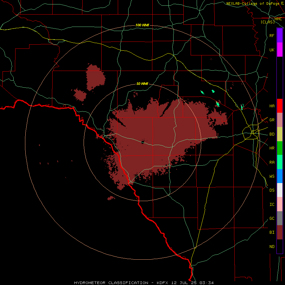
Task: Click the IC legend label
Action: (x=272, y=205)
